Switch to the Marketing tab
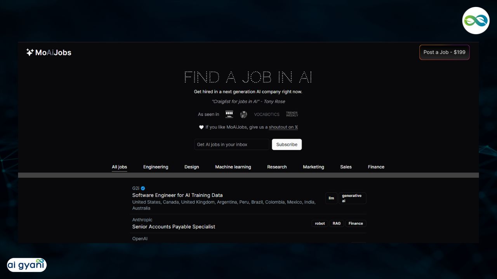The width and height of the screenshot is (497, 279). click(313, 167)
